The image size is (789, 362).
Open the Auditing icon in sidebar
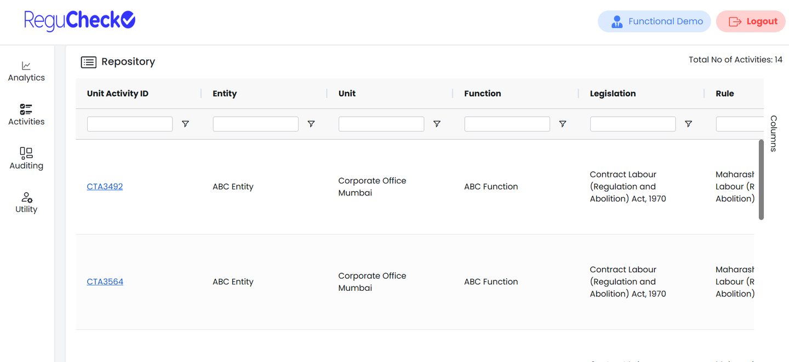(x=26, y=153)
